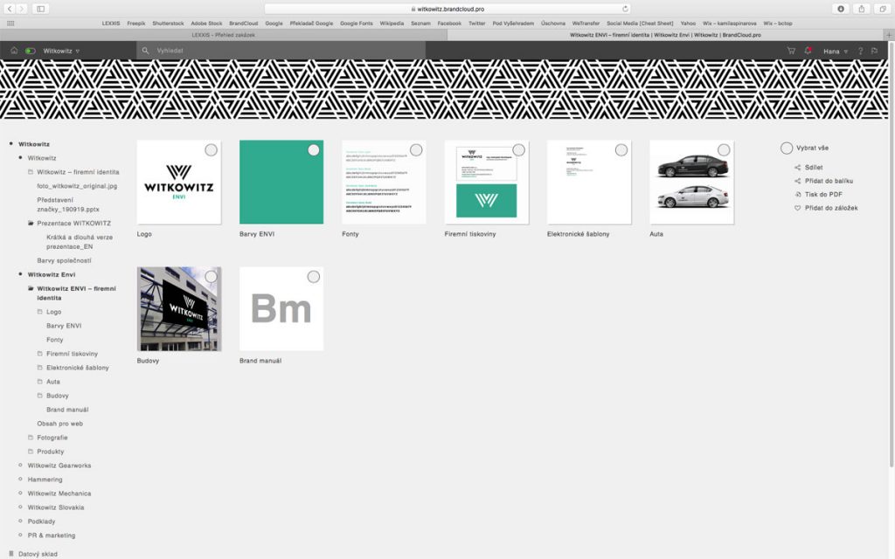Select the Logo card checkbox
Screen dimensions: 895x559
point(212,150)
